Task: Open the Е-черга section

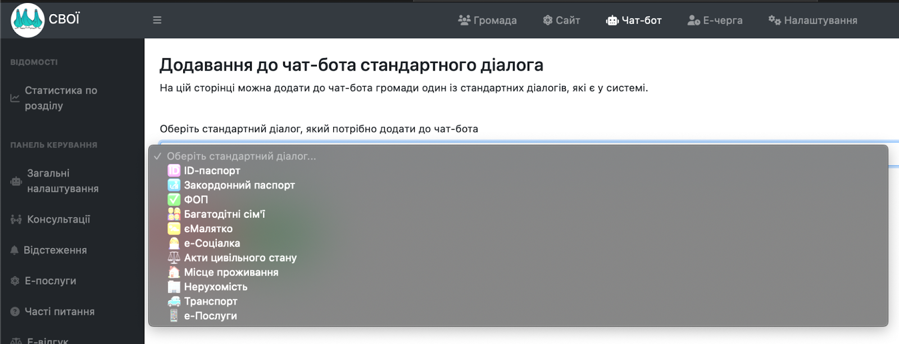Action: tap(715, 20)
